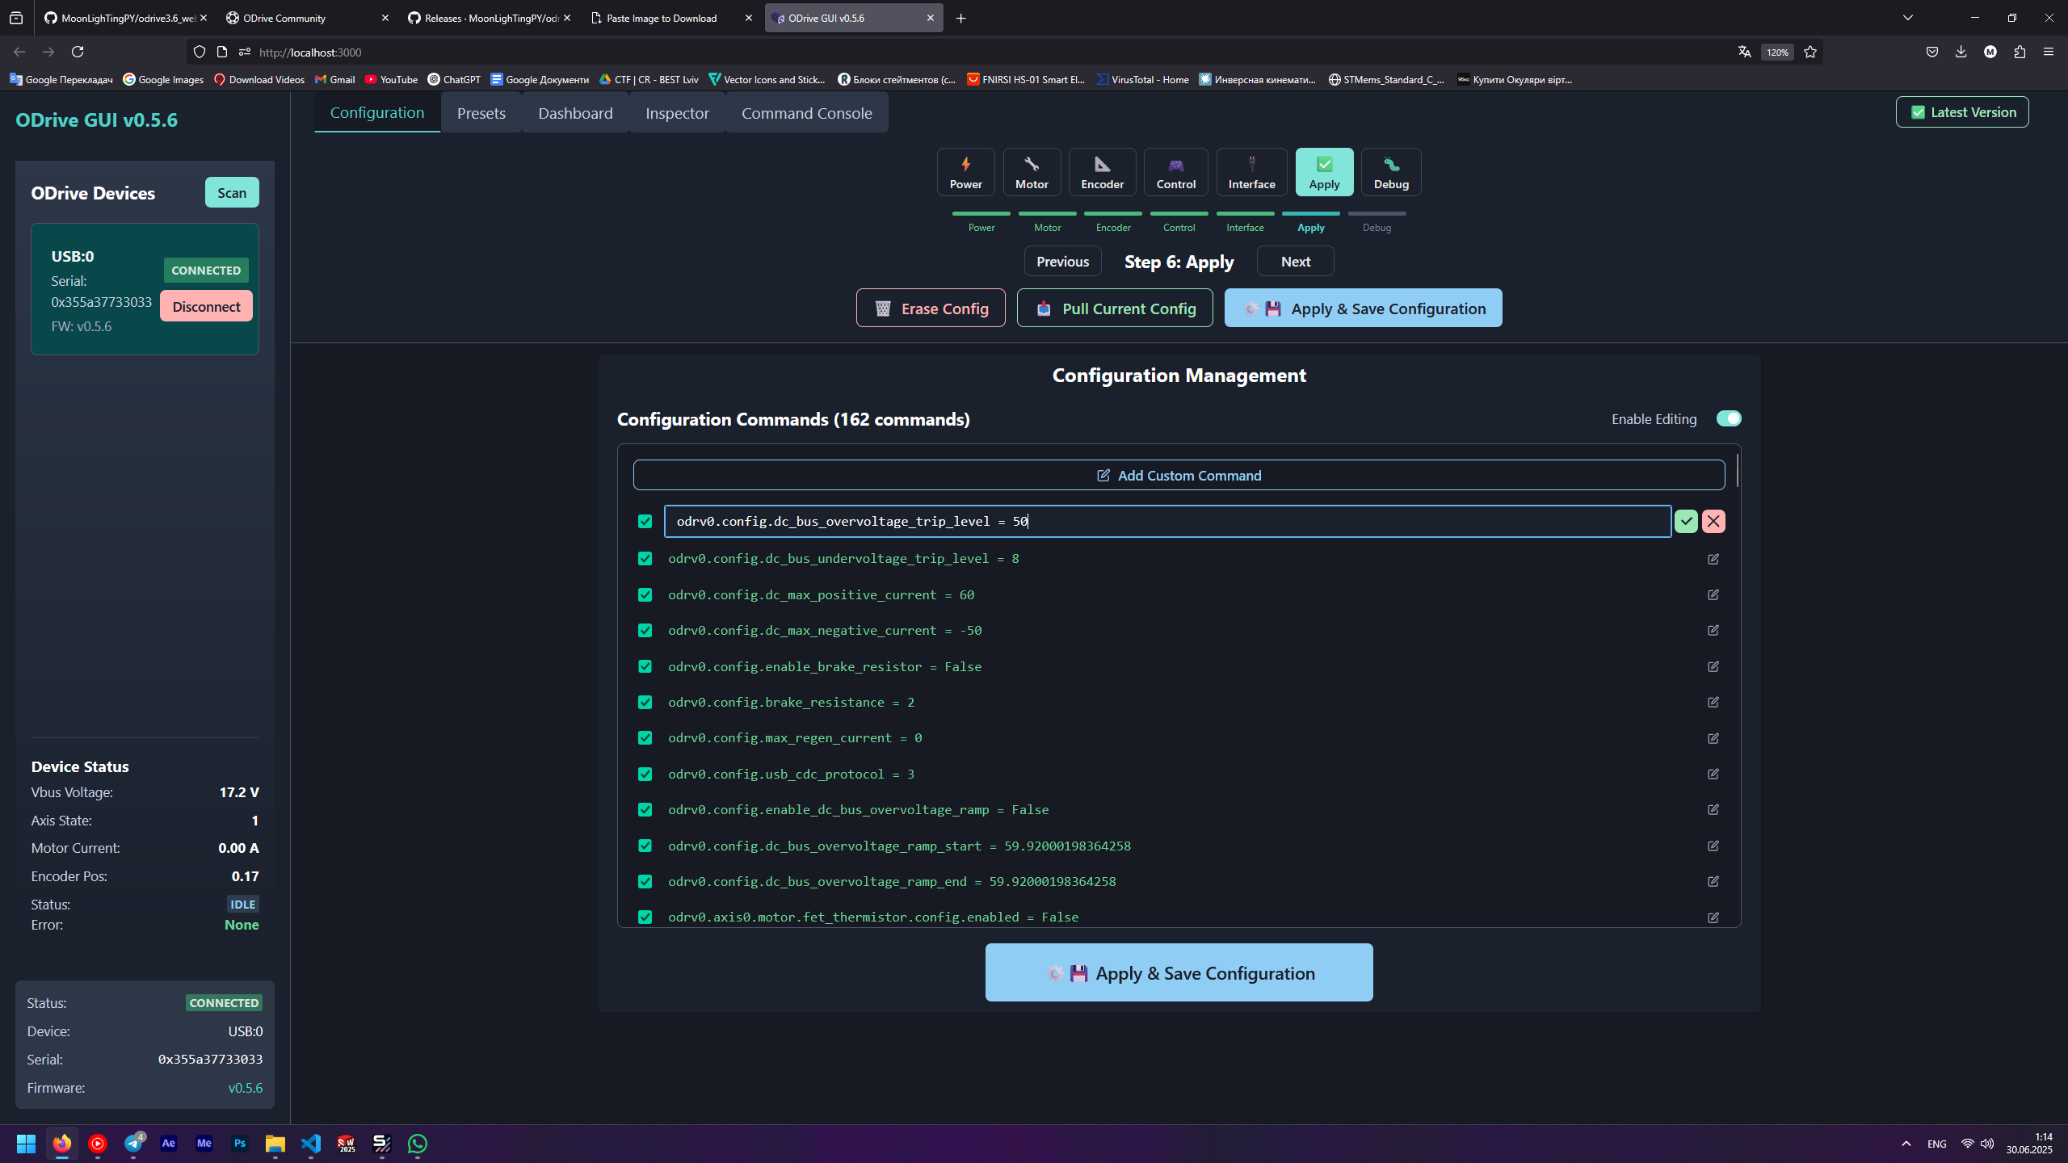Bookmark this page with star icon
2068x1163 pixels.
tap(1810, 52)
